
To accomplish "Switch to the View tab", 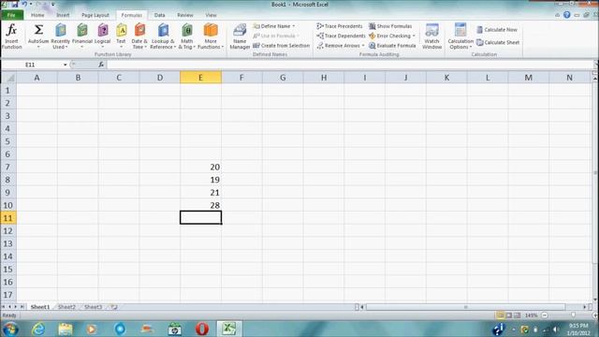I will (211, 15).
